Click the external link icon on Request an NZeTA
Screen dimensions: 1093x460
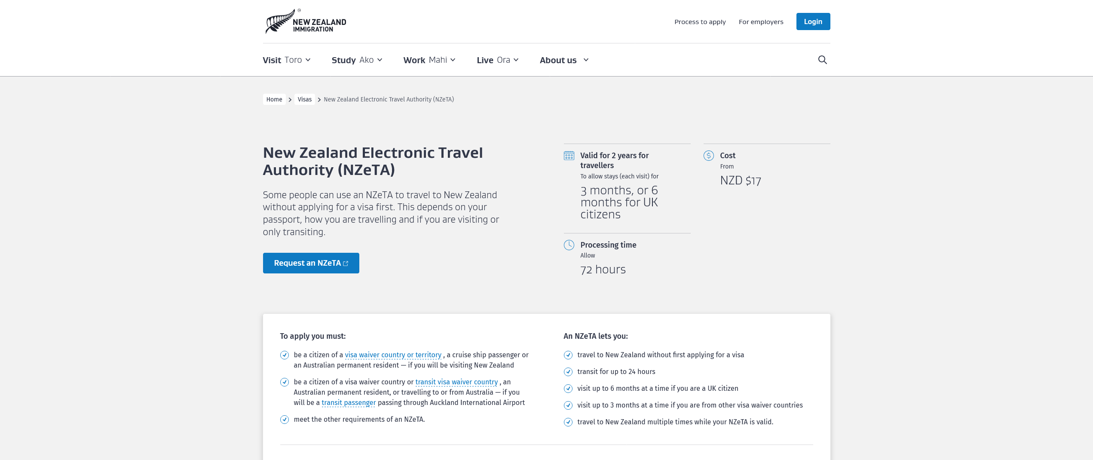(x=346, y=263)
